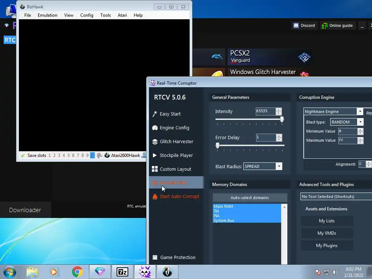Open BizHawk Emulation menu

[48, 15]
